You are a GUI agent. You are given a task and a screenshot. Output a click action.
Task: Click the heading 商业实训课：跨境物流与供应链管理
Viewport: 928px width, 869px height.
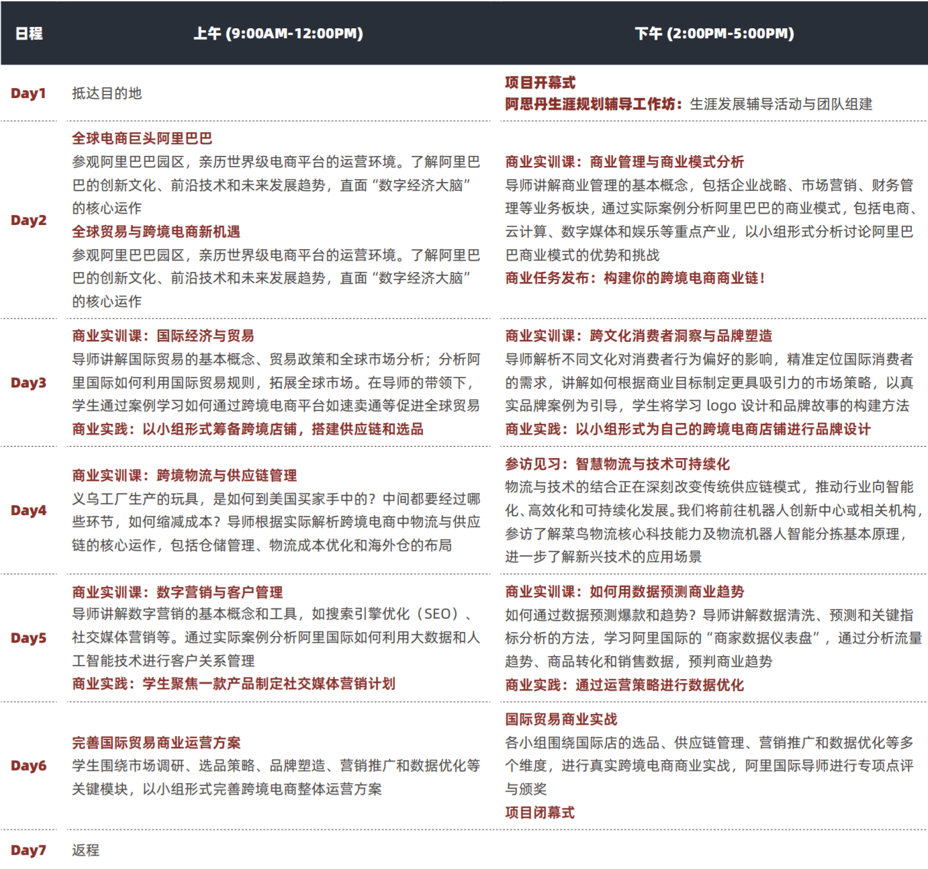pos(185,475)
